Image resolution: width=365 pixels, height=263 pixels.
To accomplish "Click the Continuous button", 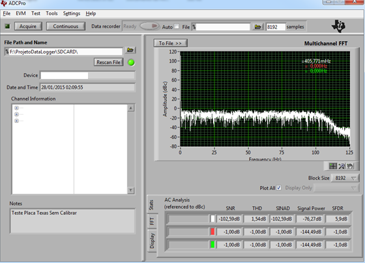I will coord(66,26).
